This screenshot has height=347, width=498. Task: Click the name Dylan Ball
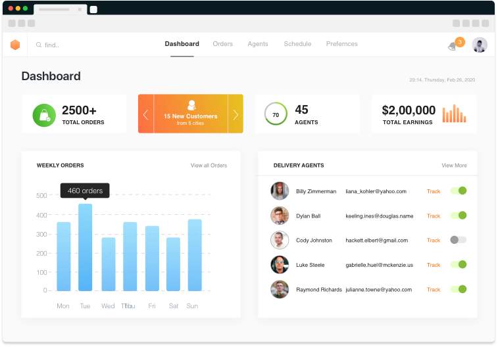308,216
